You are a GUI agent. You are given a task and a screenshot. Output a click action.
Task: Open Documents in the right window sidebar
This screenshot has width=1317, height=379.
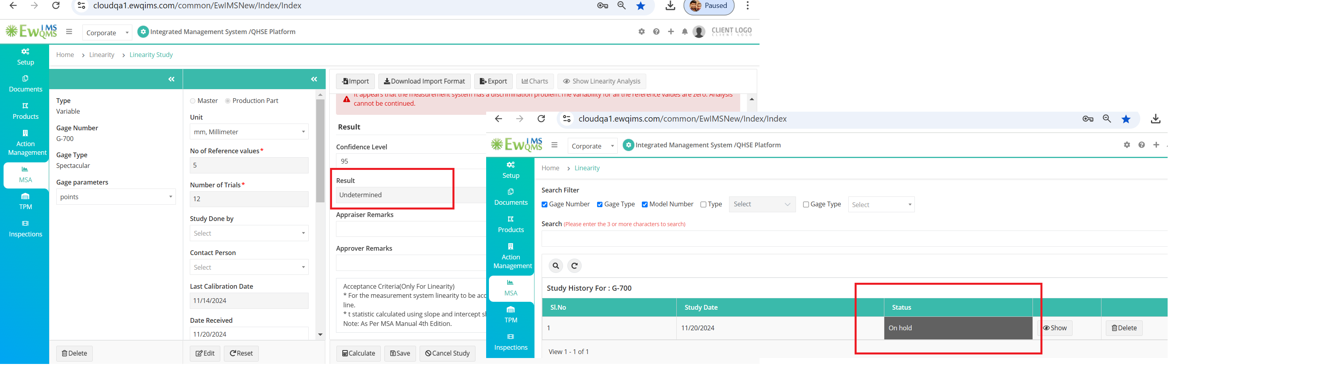(x=510, y=197)
